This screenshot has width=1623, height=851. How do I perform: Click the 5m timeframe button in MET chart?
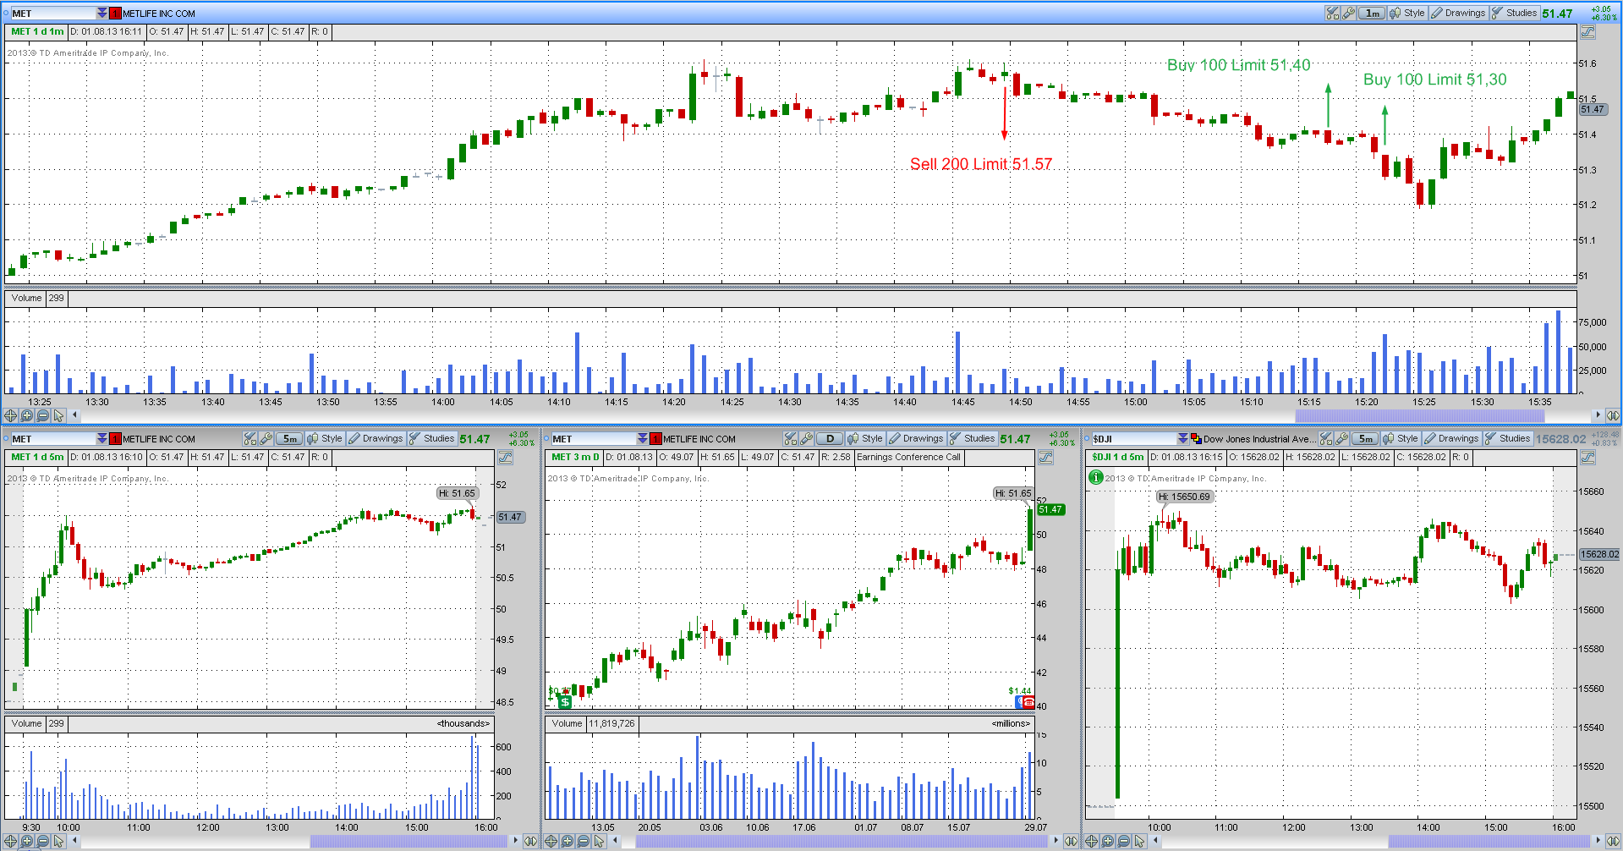click(289, 438)
